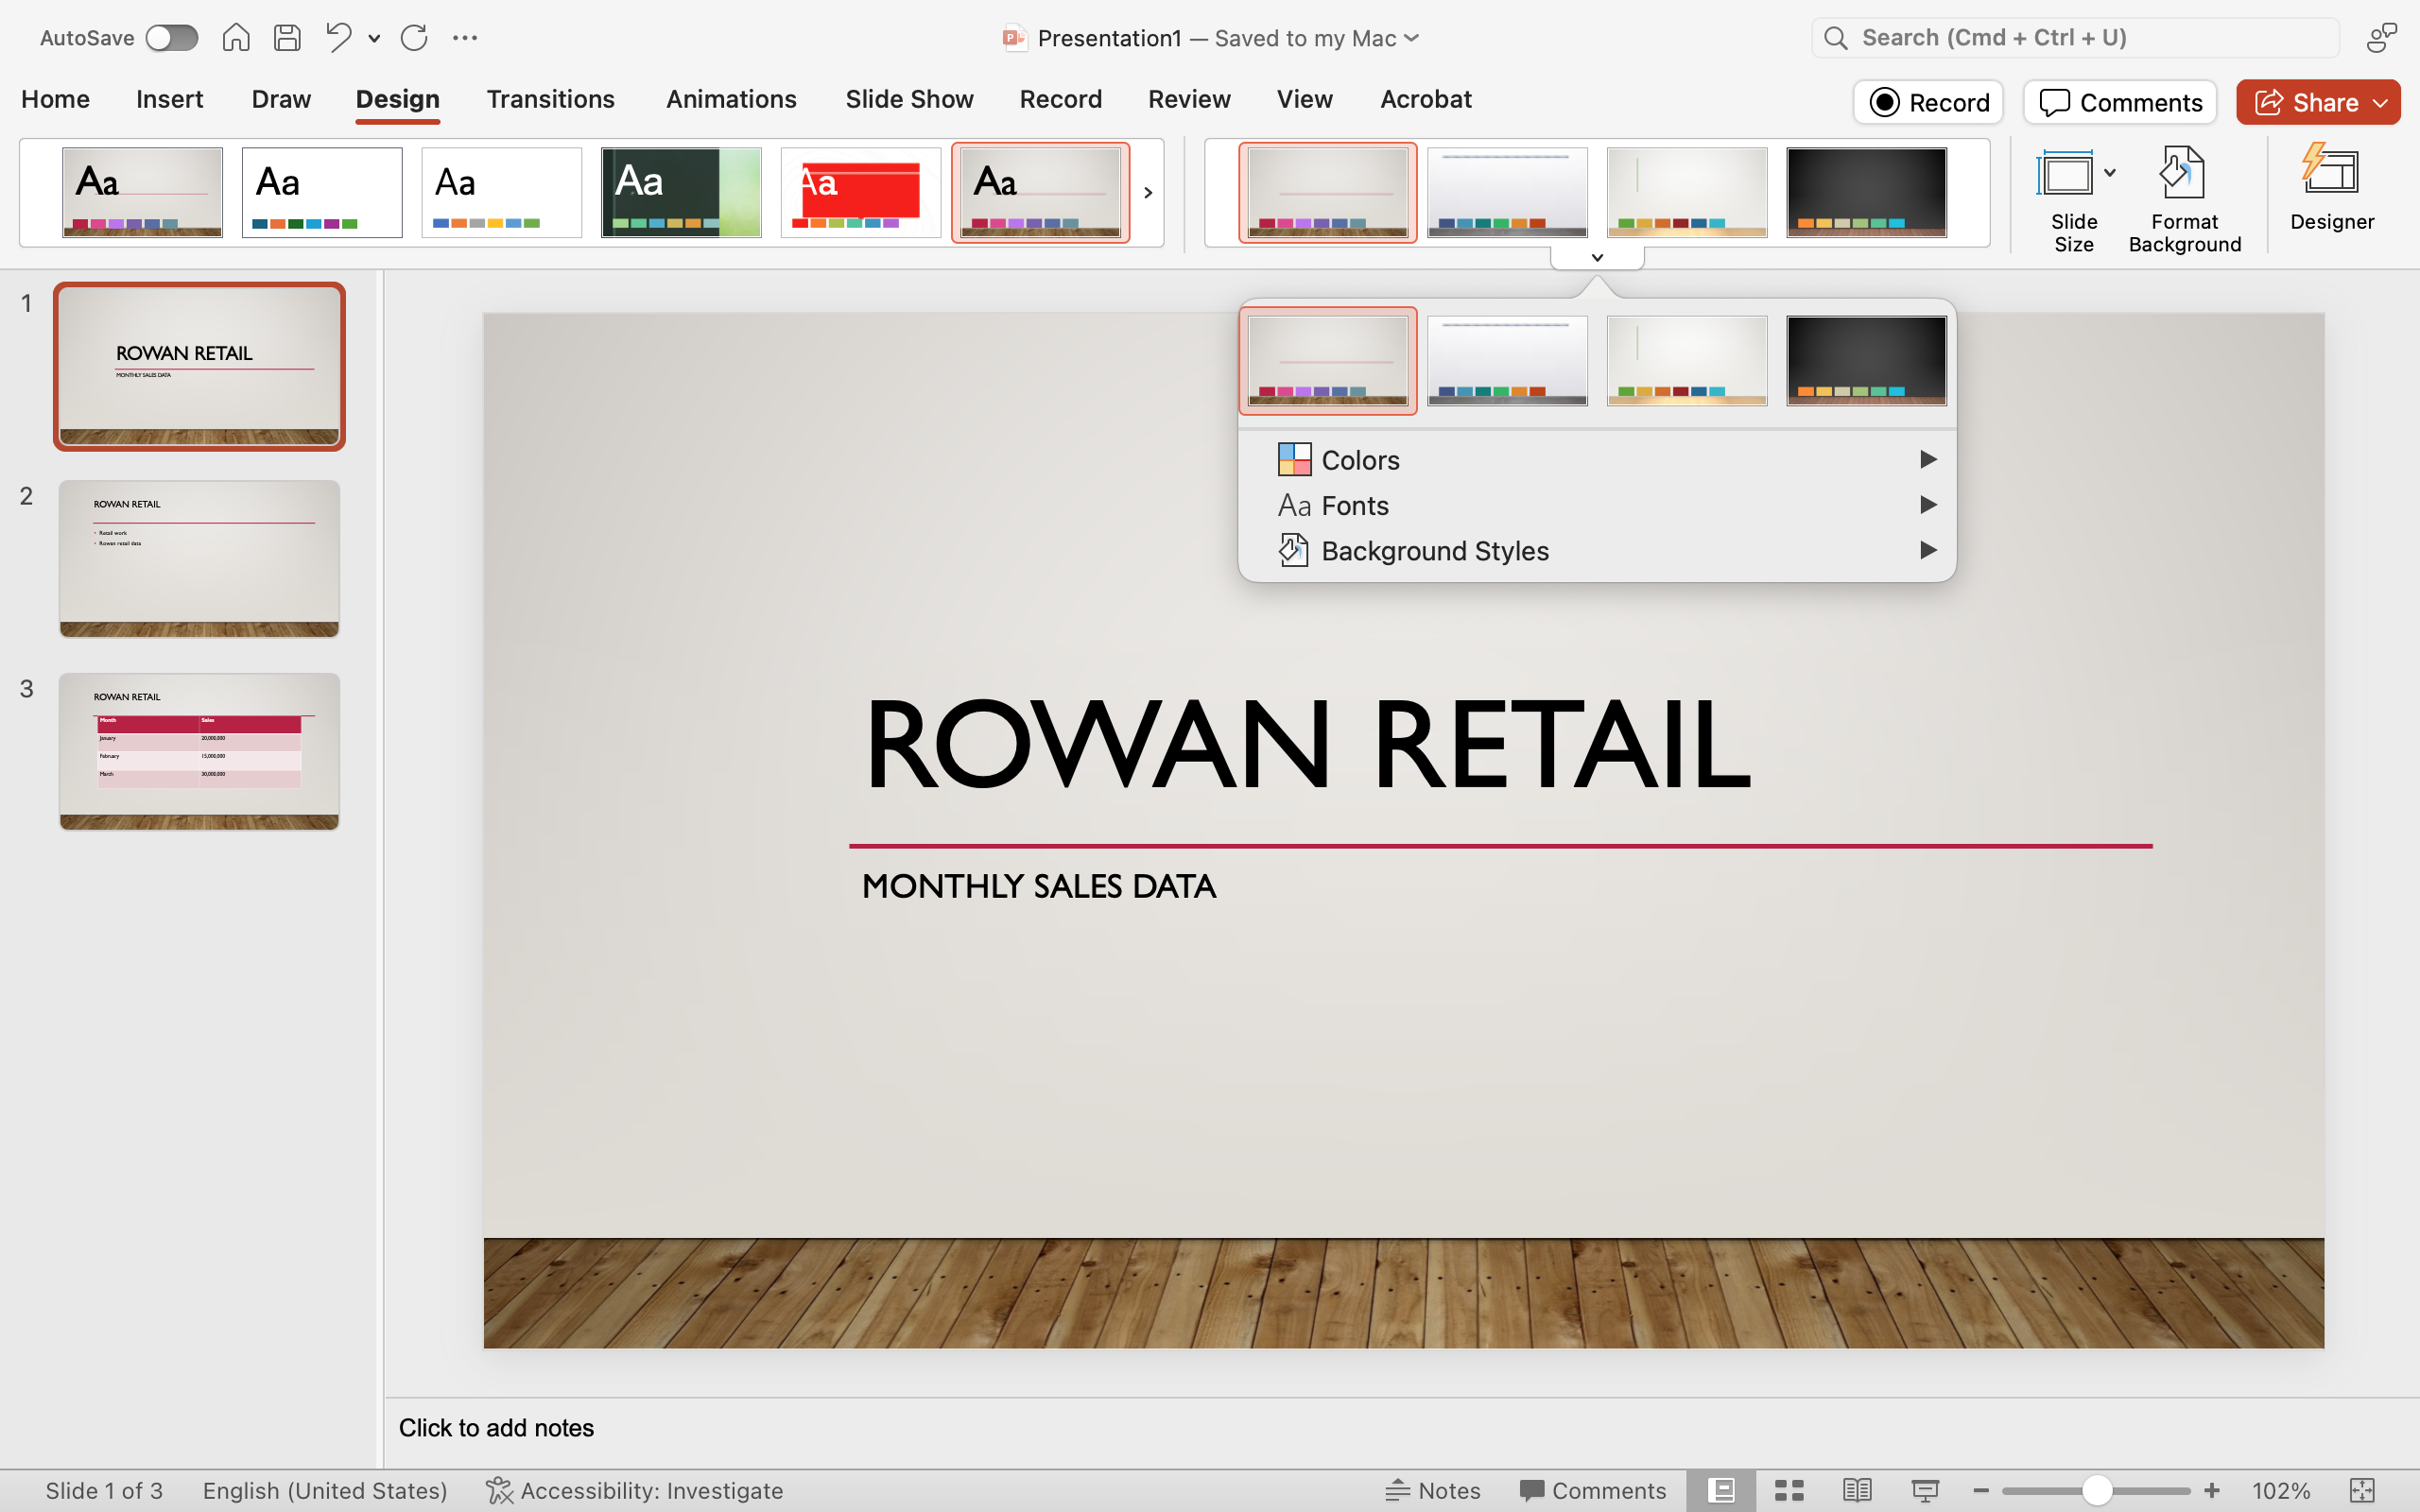This screenshot has height=1512, width=2420.
Task: Click the Comments button in the ribbon header
Action: coord(2120,102)
